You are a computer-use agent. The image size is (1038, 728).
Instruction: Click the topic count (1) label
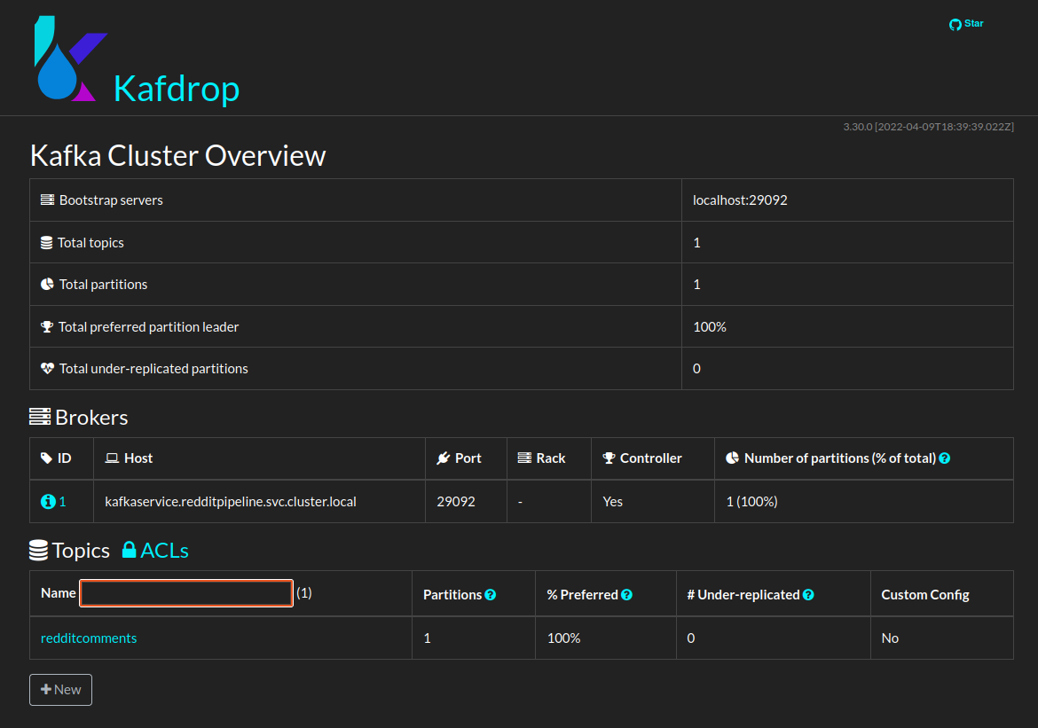tap(303, 592)
